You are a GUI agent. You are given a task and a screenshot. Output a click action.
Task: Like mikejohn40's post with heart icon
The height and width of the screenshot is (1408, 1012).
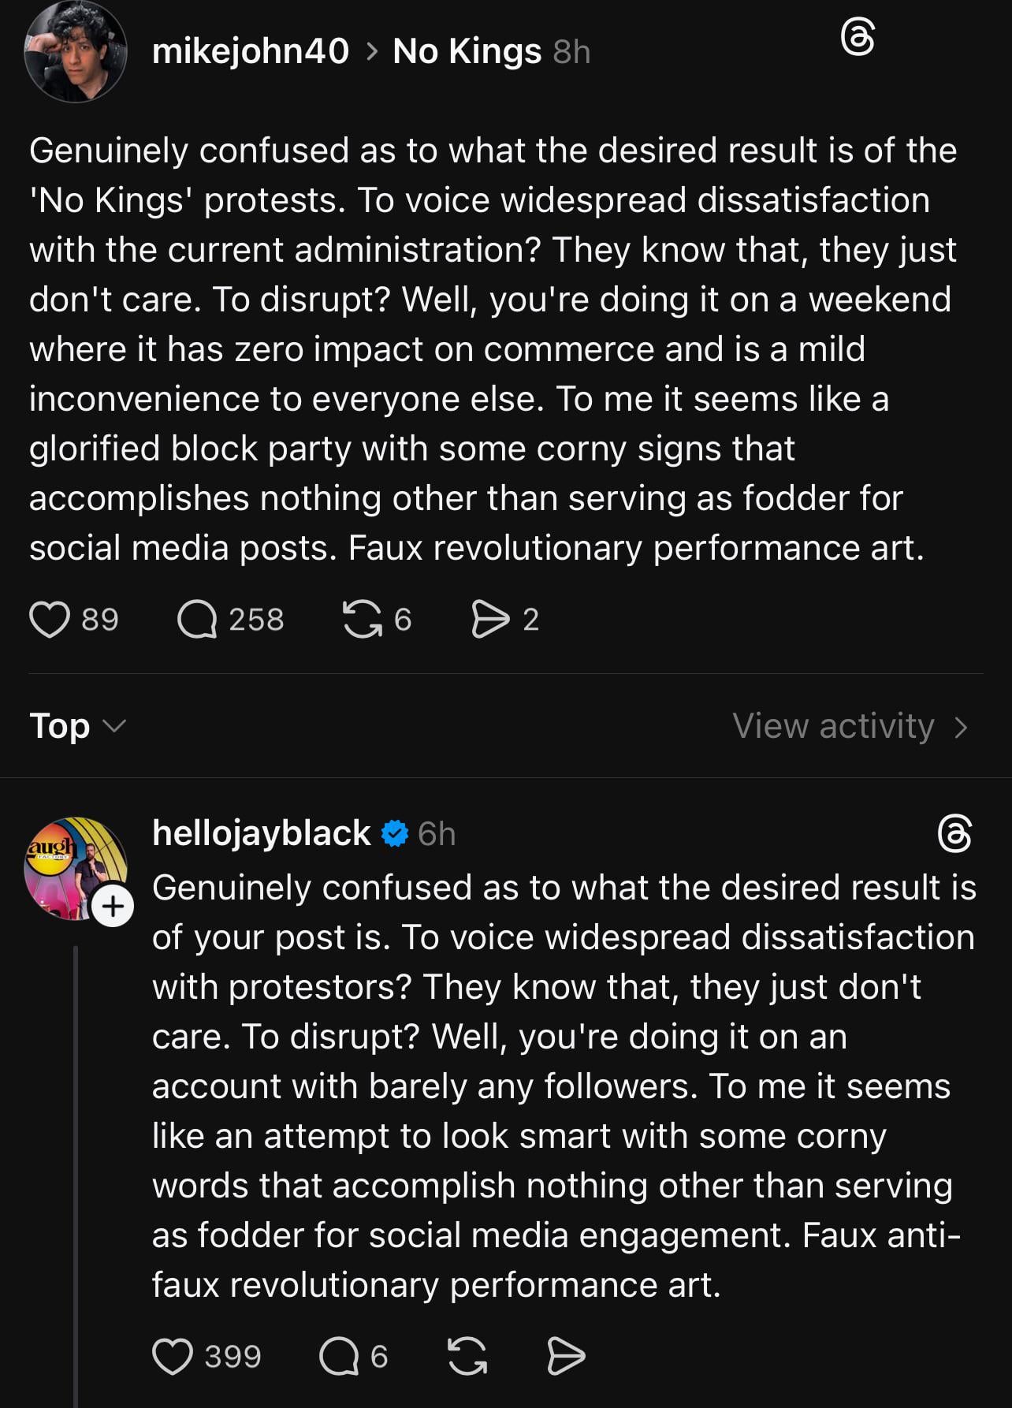click(x=50, y=620)
